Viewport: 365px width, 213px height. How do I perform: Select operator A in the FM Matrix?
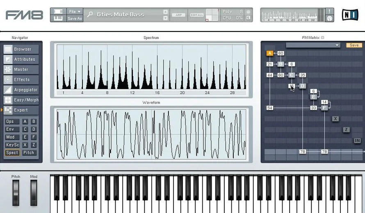pyautogui.click(x=269, y=53)
